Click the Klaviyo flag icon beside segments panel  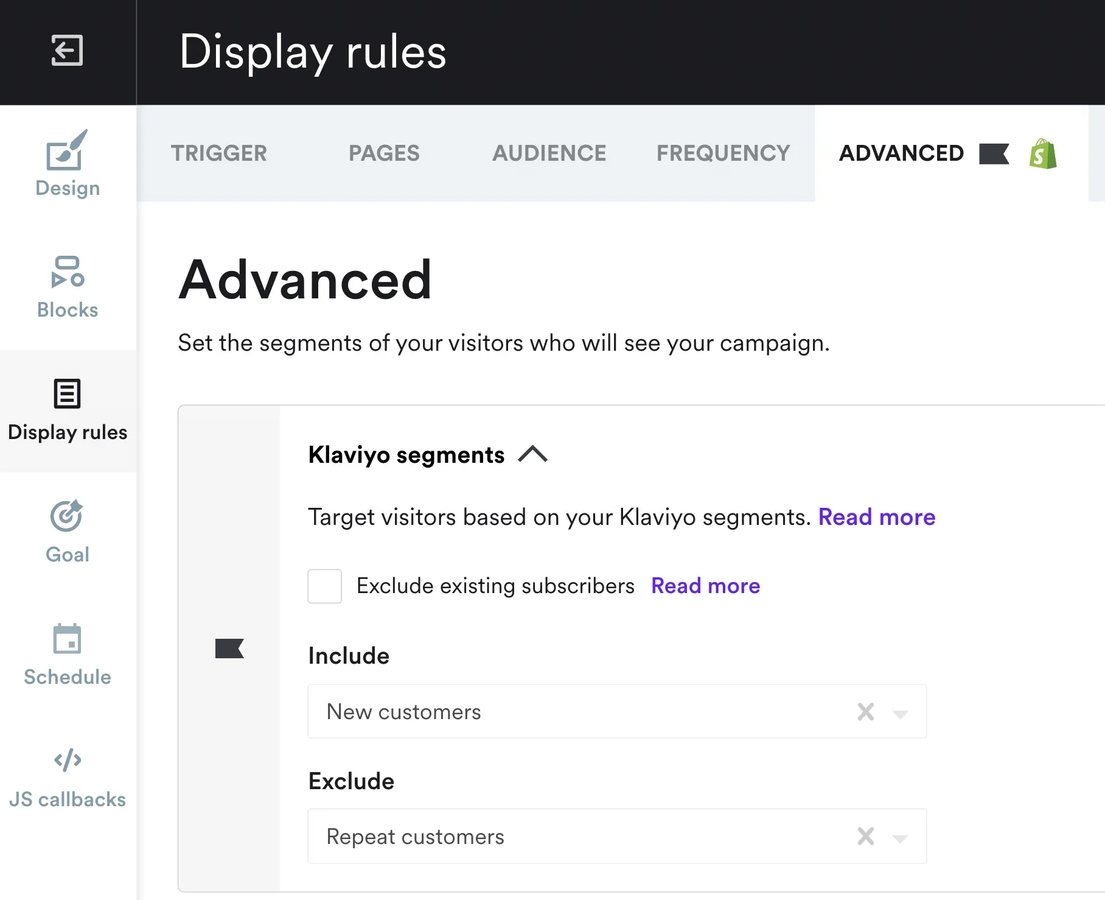pyautogui.click(x=229, y=649)
